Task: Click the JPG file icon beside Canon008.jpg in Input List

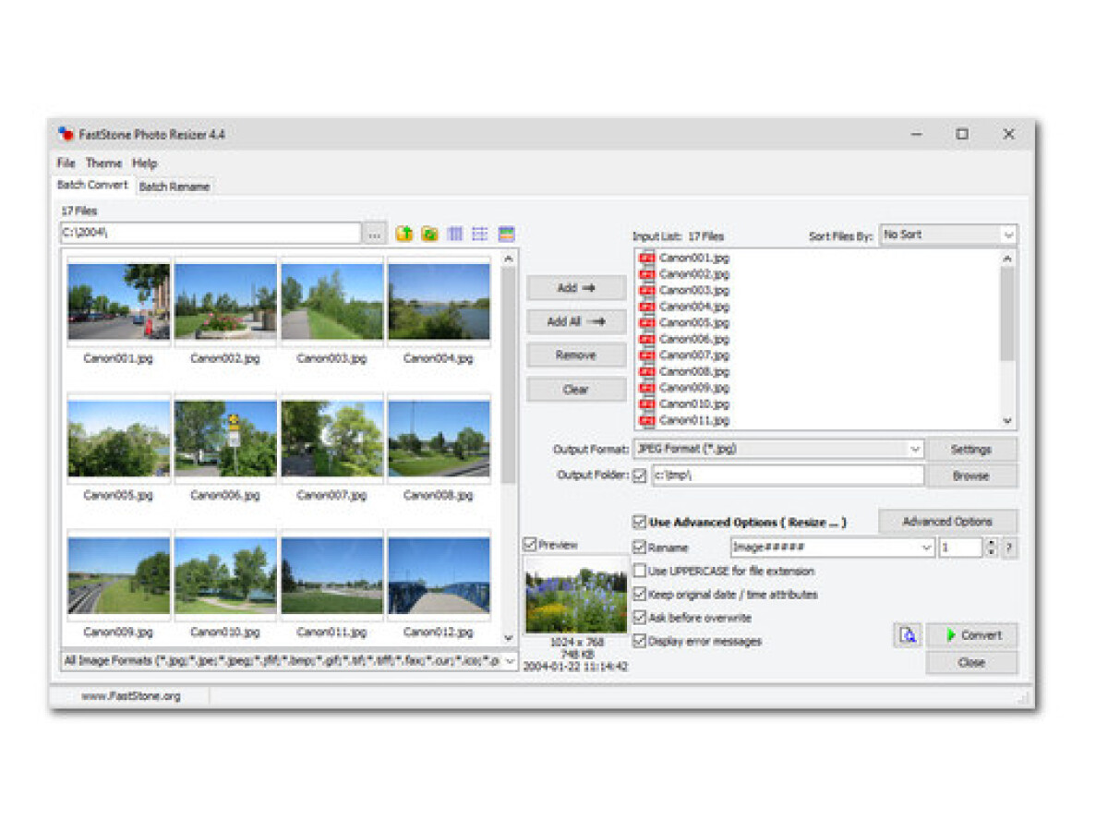Action: pyautogui.click(x=647, y=371)
